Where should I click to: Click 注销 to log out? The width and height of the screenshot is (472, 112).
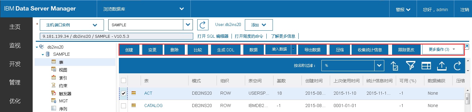[465, 9]
